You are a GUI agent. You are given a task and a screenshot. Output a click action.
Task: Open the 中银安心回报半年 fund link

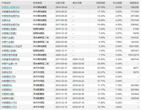11,7
